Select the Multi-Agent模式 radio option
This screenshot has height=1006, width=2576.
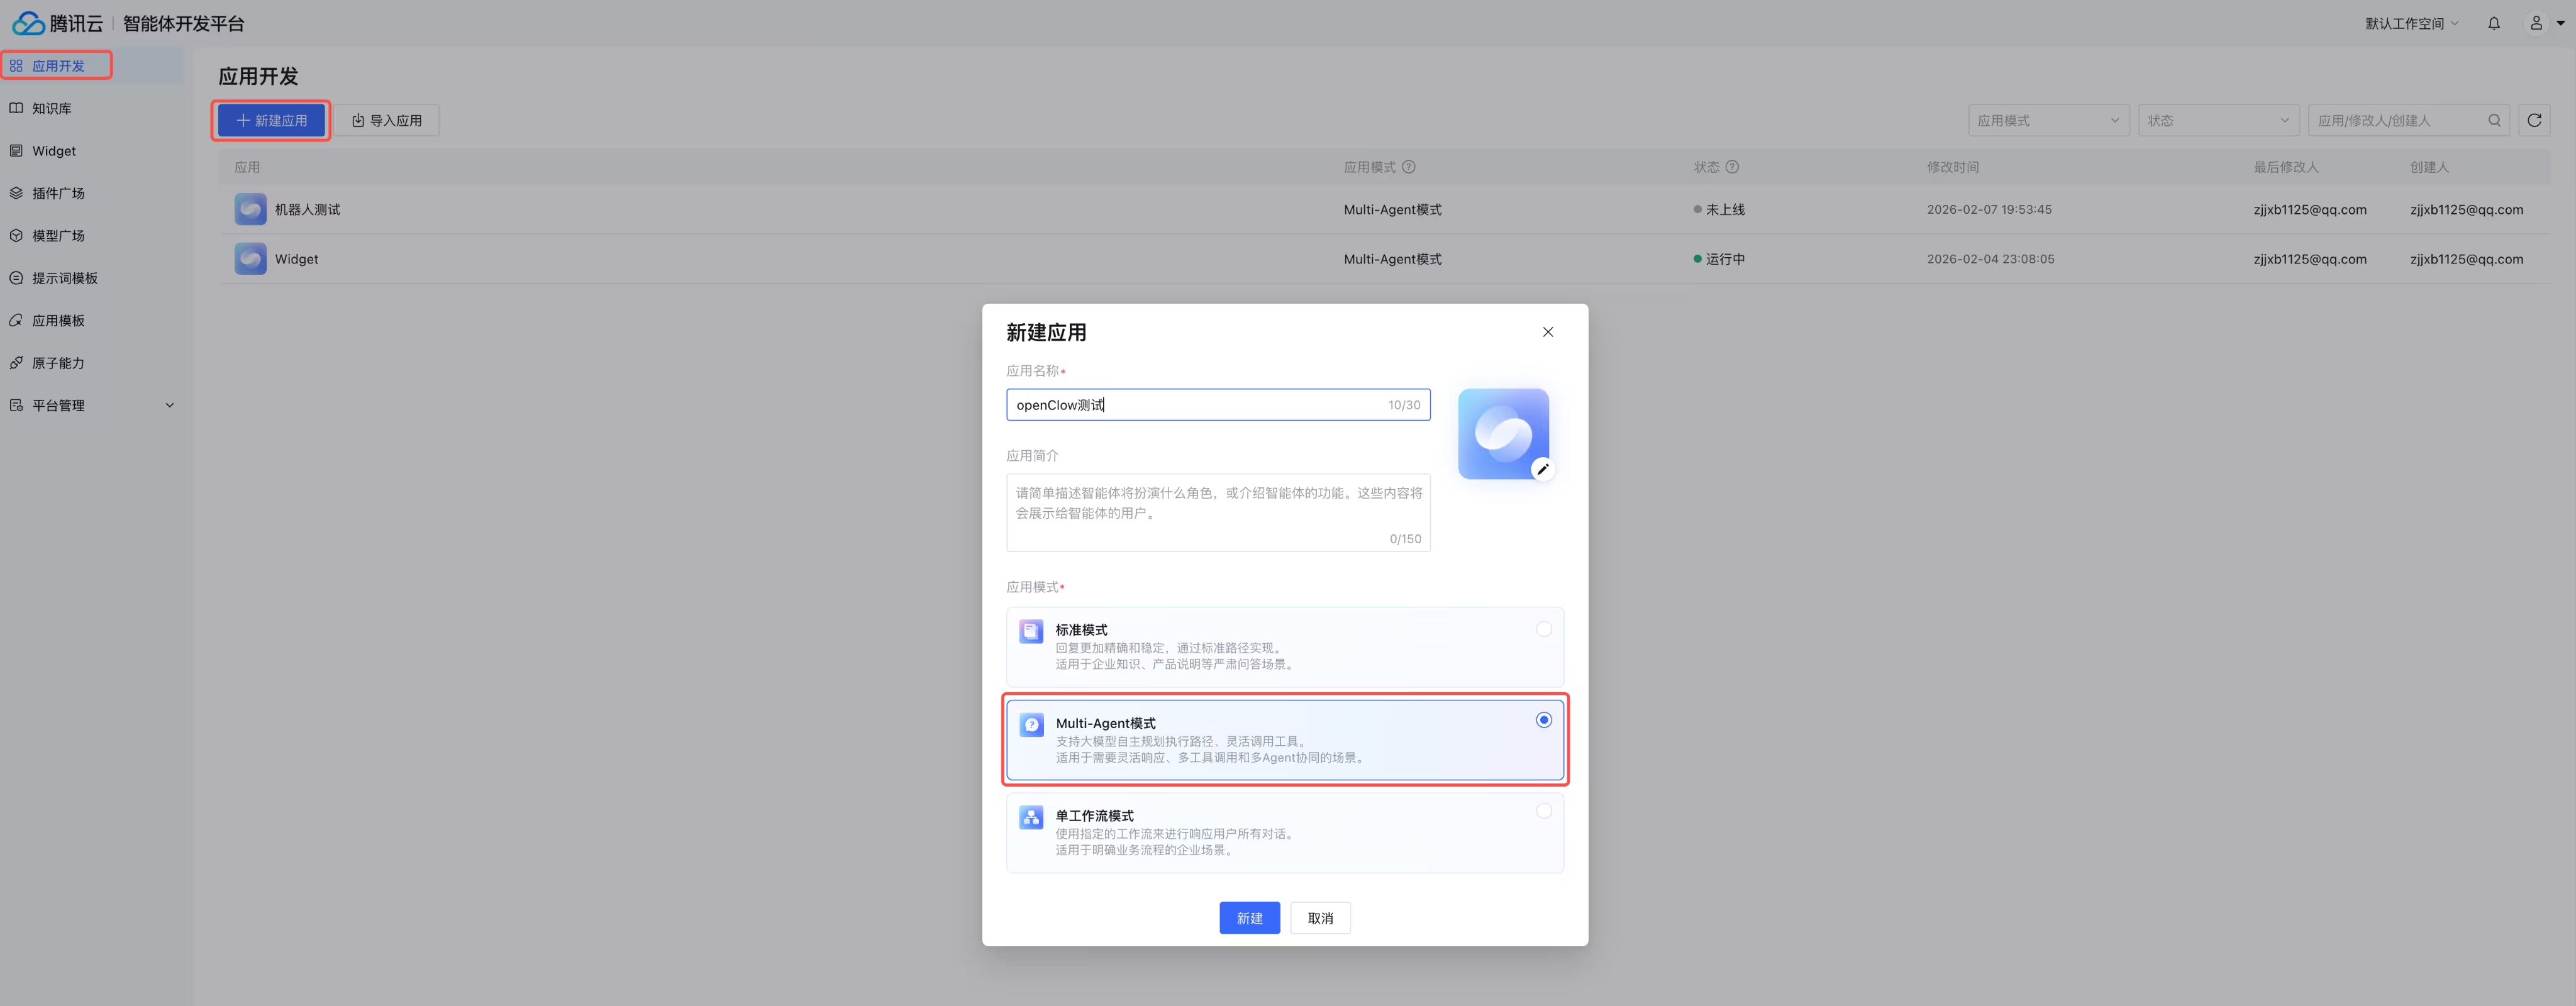point(1543,720)
